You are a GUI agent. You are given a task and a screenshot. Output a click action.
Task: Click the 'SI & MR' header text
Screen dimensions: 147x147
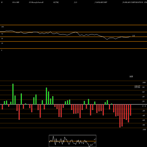pos(16,2)
